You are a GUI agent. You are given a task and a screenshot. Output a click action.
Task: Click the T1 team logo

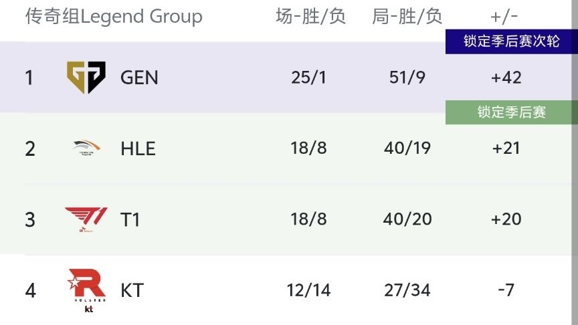[86, 219]
